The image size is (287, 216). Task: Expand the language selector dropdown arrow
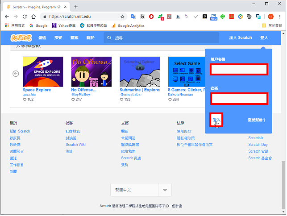165,190
